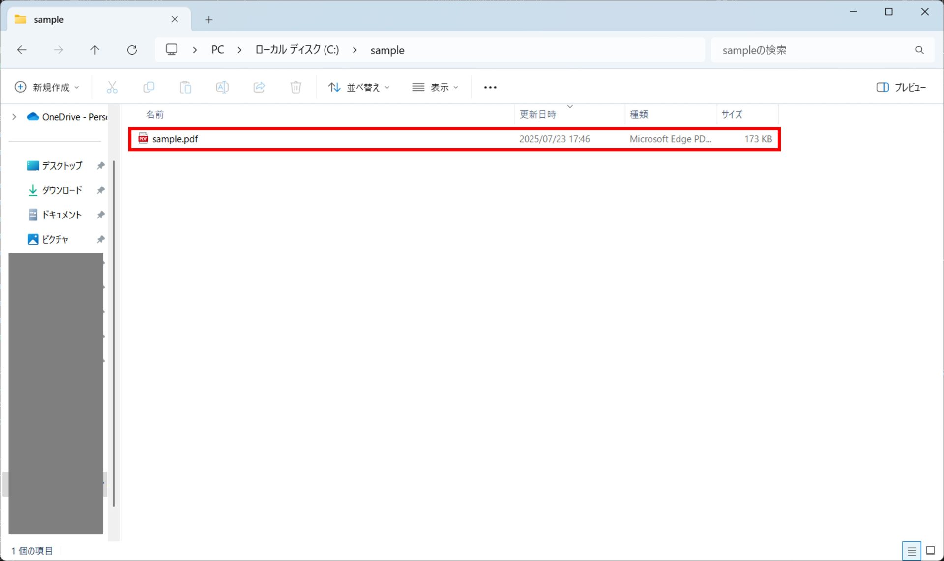Screen dimensions: 944x561
Task: Click the Cut scissors icon
Action: (112, 87)
